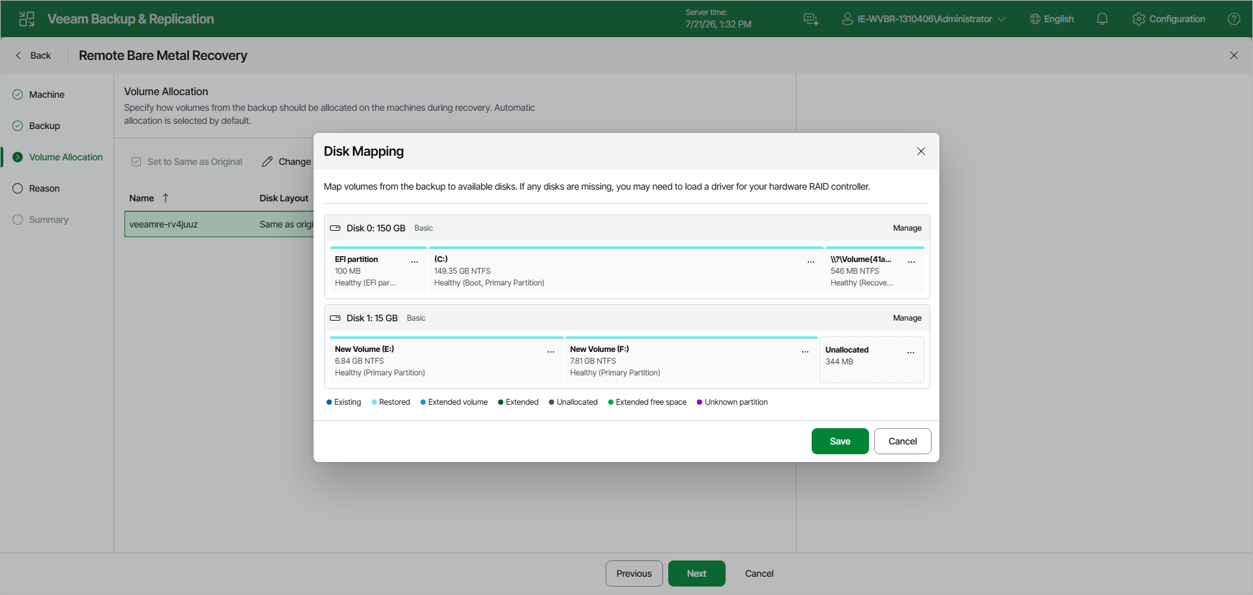Screen dimensions: 1253x595
Task: Go to the Summary wizard step
Action: 48,220
